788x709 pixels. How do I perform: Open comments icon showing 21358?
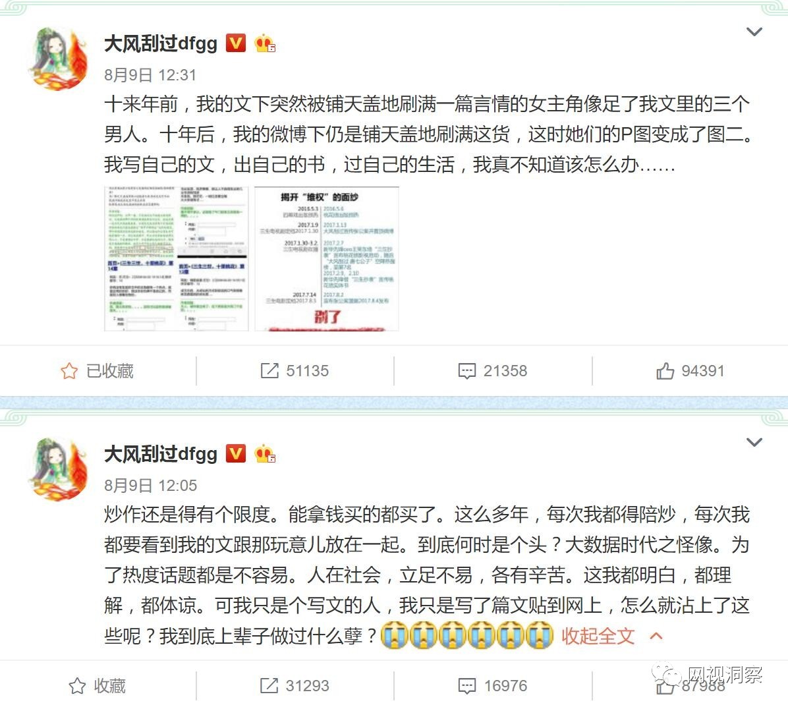pos(467,371)
